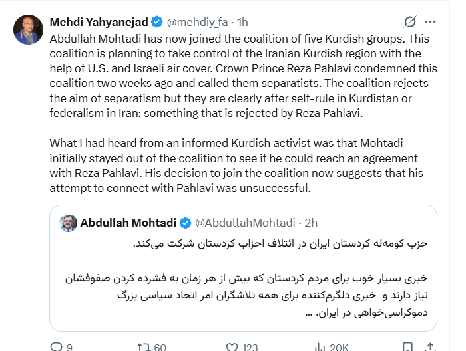Viewport: 466px width, 351px height.
Task: Click the reply speech bubble icon
Action: [x=55, y=346]
